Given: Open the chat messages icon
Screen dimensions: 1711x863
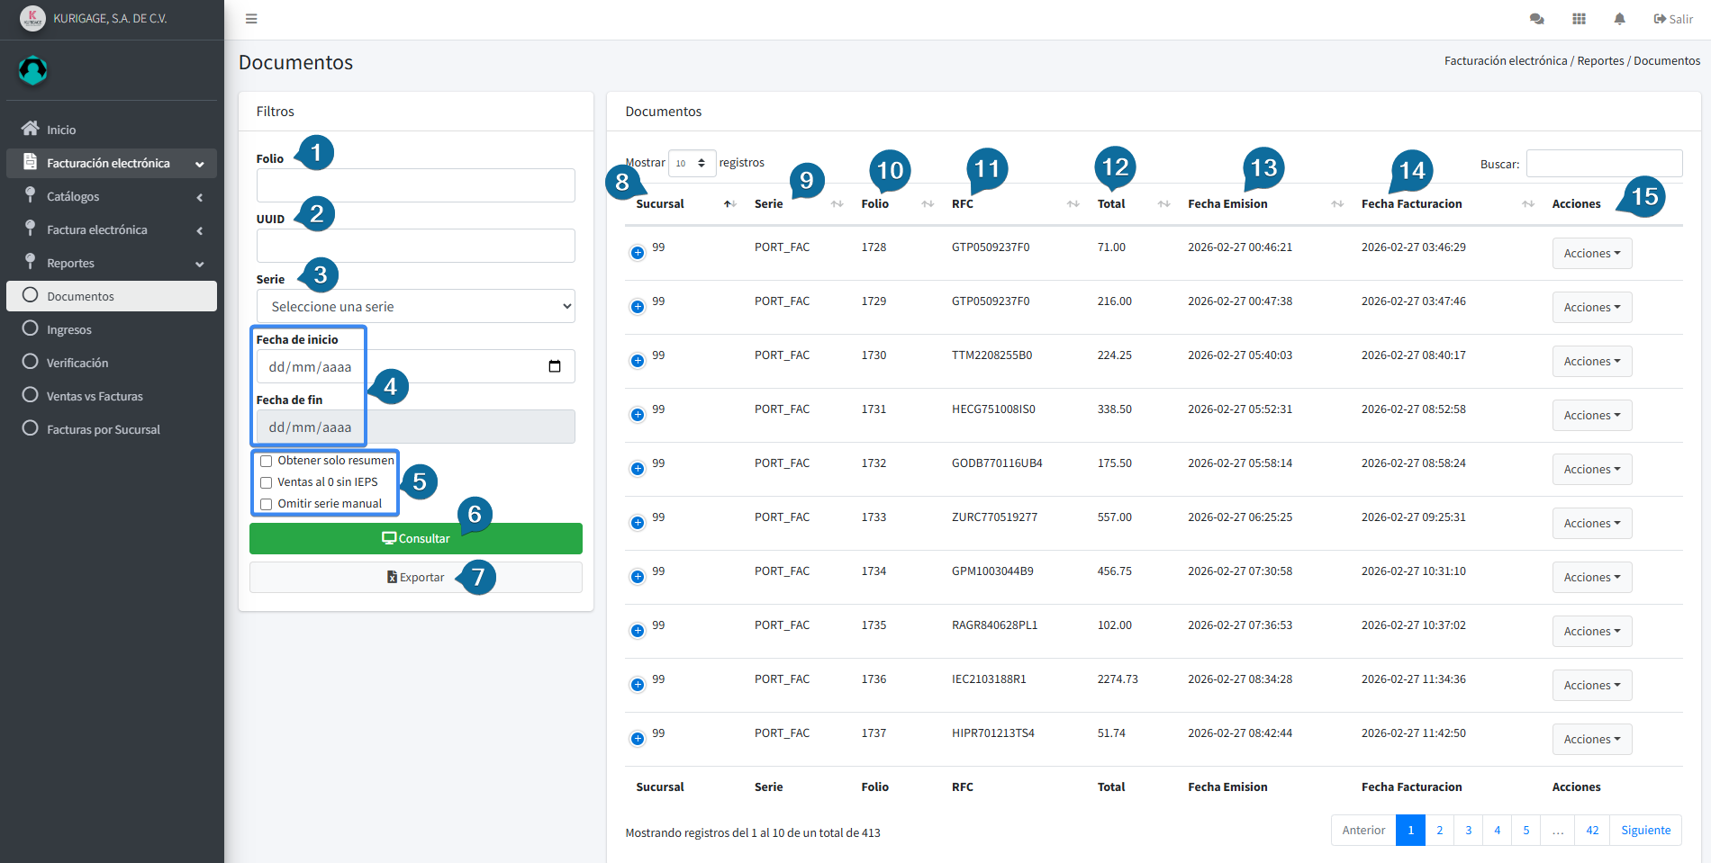Looking at the screenshot, I should [x=1536, y=19].
